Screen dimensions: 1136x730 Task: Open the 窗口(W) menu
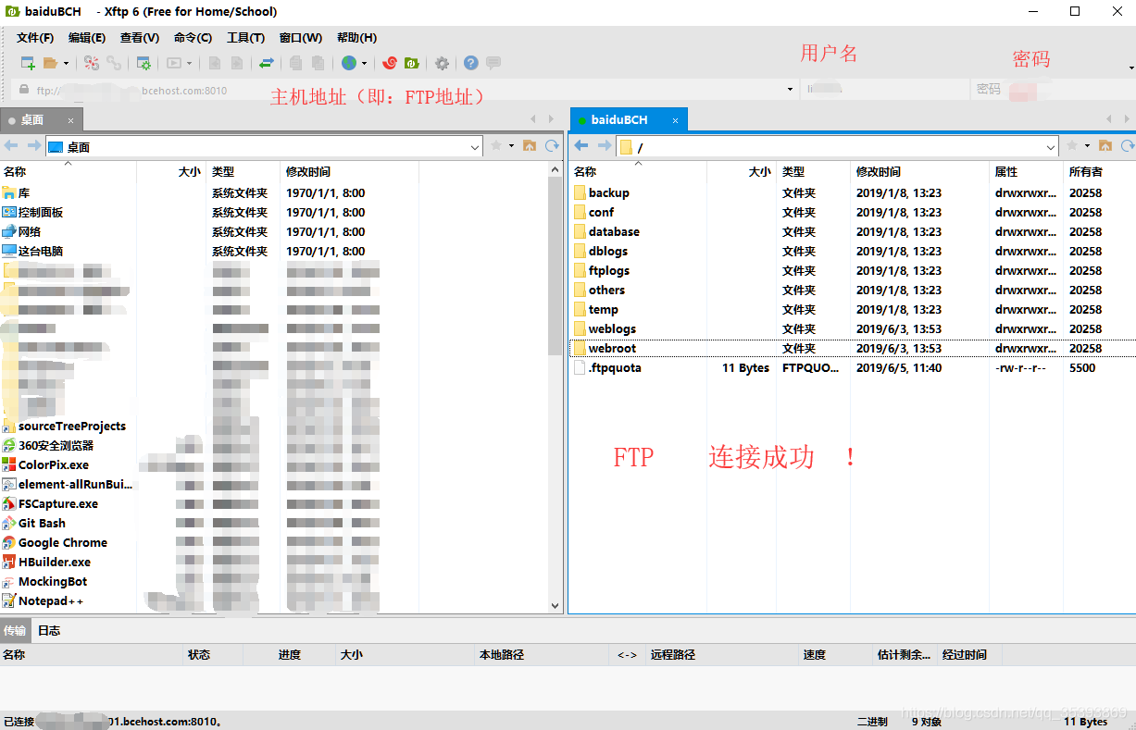(301, 38)
